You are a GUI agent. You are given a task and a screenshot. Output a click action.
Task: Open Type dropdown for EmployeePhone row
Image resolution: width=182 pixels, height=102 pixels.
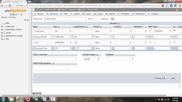[x=63, y=48]
